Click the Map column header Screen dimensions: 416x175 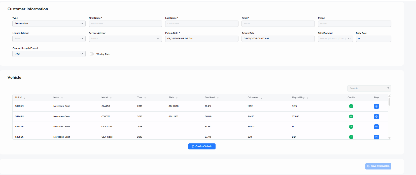[376, 97]
